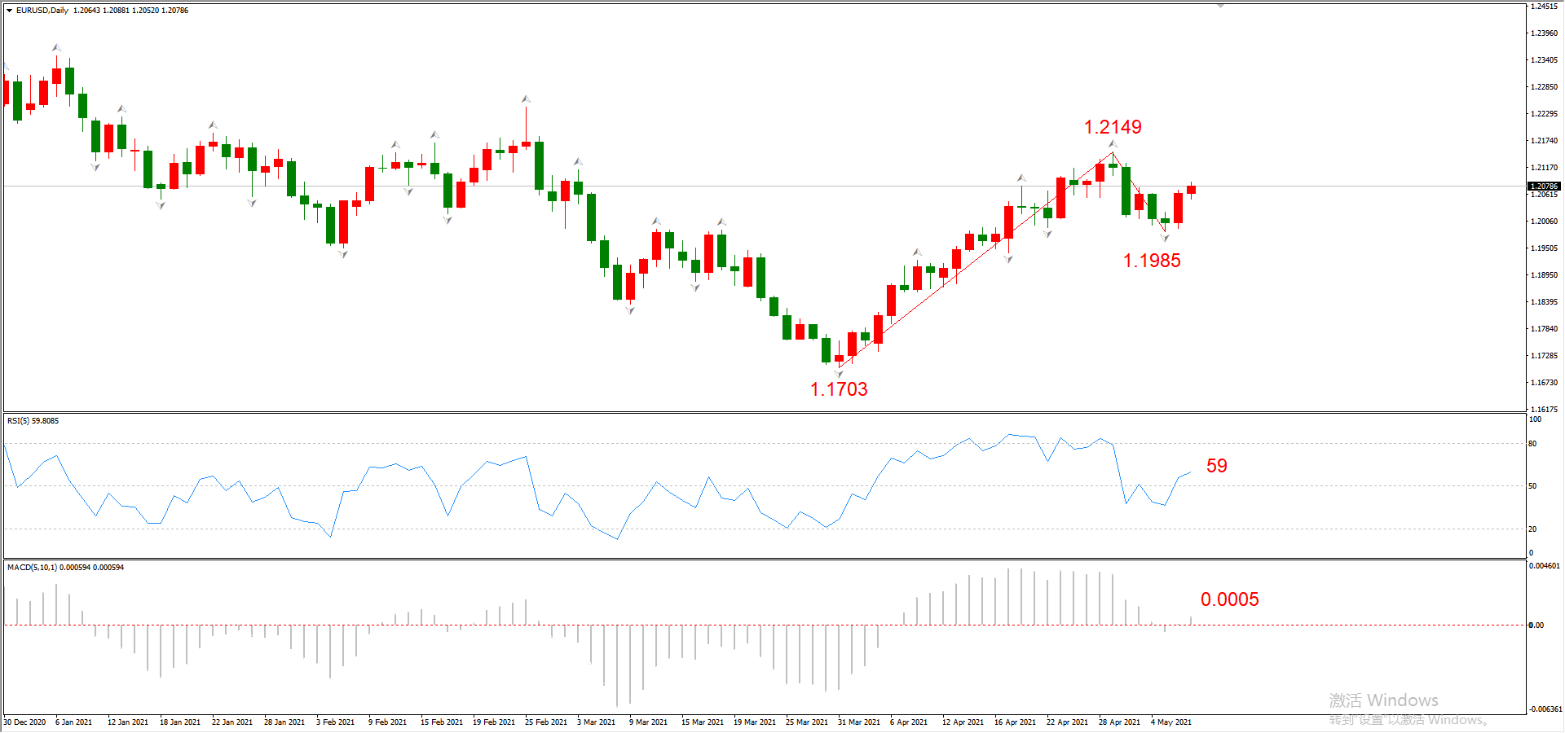Click the 9 Feb 2021 date label
1565x733 pixels.
tap(387, 722)
